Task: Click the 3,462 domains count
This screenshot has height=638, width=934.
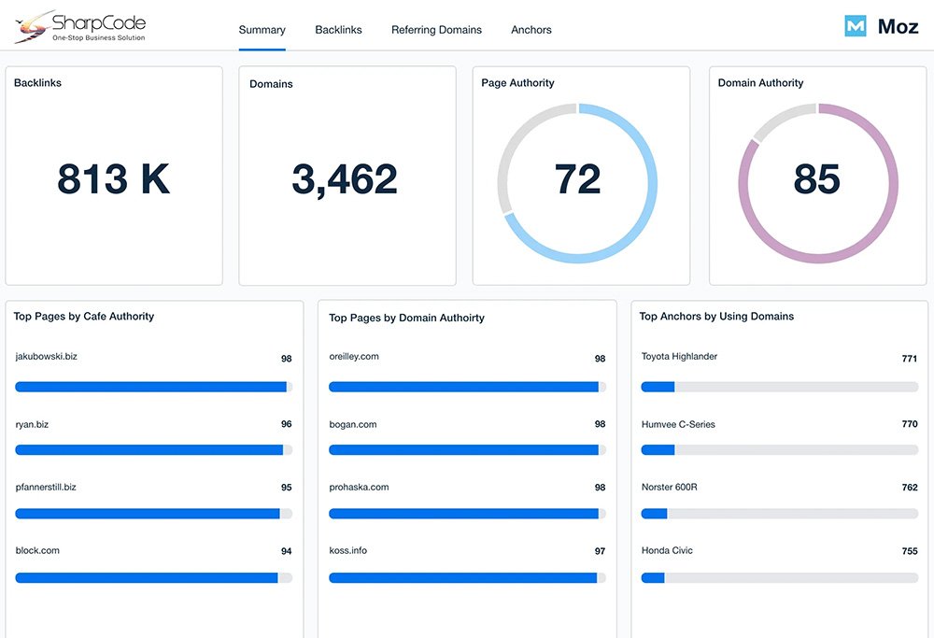Action: (345, 179)
